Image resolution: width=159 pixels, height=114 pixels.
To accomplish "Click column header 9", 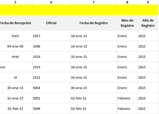I will click(148, 2).
